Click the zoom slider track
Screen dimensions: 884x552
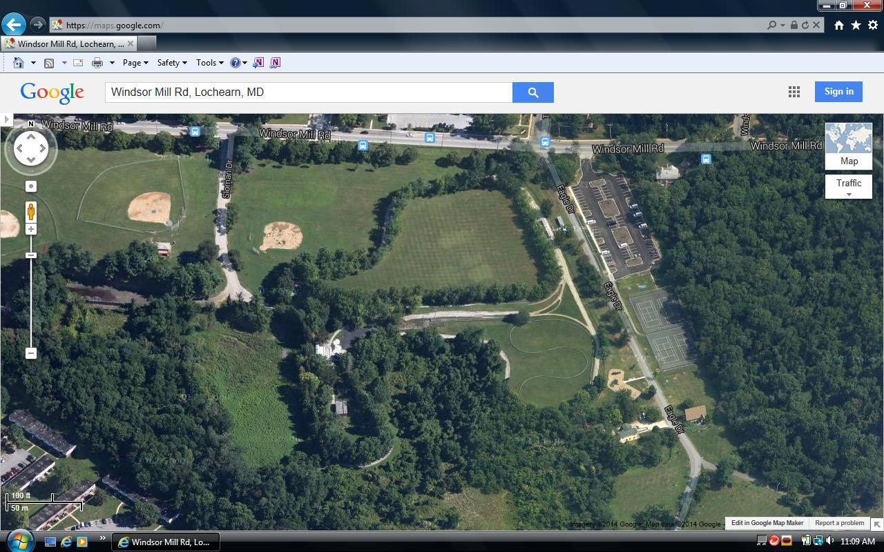click(31, 304)
